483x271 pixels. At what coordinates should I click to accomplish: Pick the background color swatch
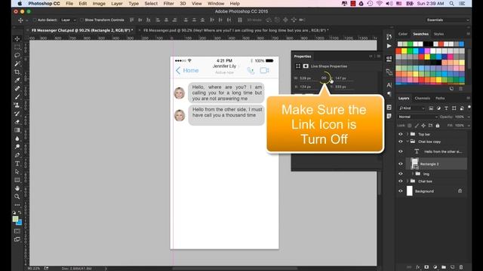pyautogui.click(x=20, y=223)
